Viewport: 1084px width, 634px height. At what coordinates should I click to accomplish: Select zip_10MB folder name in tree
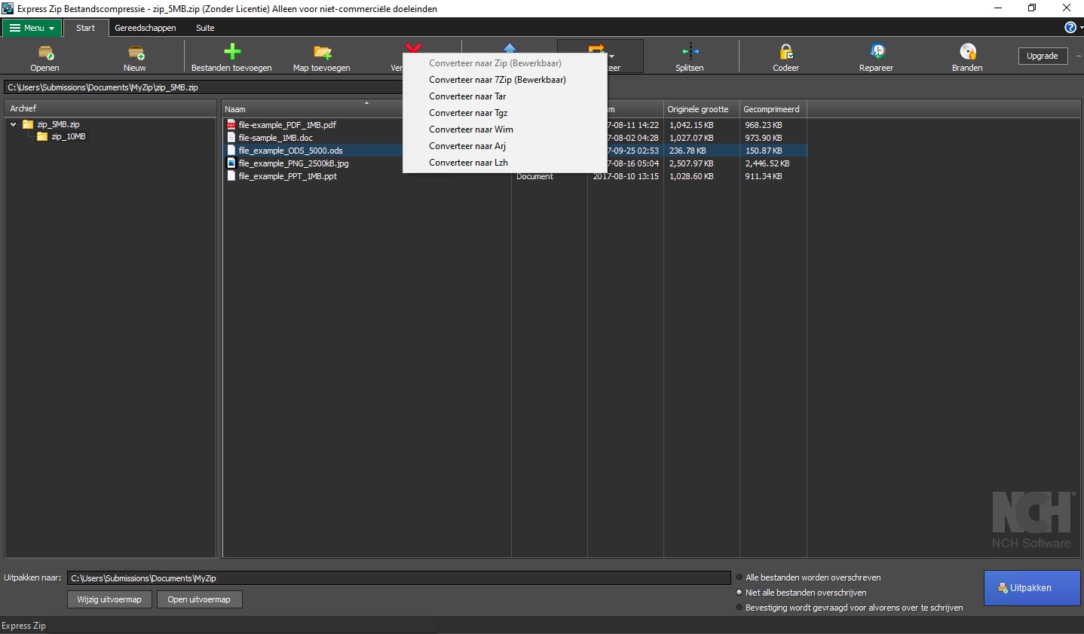69,137
